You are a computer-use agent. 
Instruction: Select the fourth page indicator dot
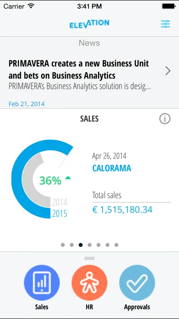[89, 245]
